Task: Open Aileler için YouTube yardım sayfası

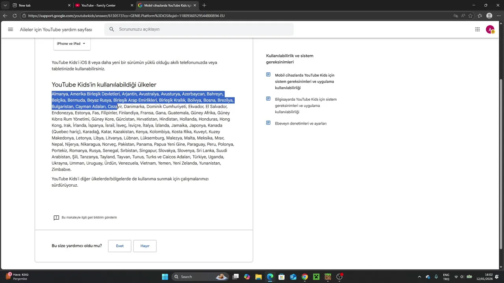Action: click(56, 29)
